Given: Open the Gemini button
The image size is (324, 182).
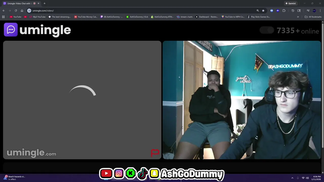Looking at the screenshot, I should point(290,3).
